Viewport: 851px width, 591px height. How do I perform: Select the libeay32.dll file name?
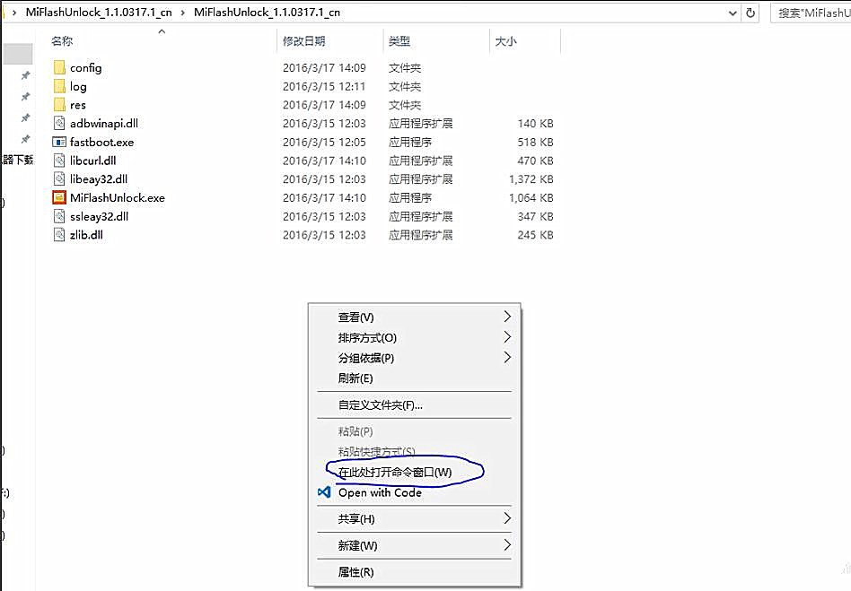pyautogui.click(x=99, y=179)
